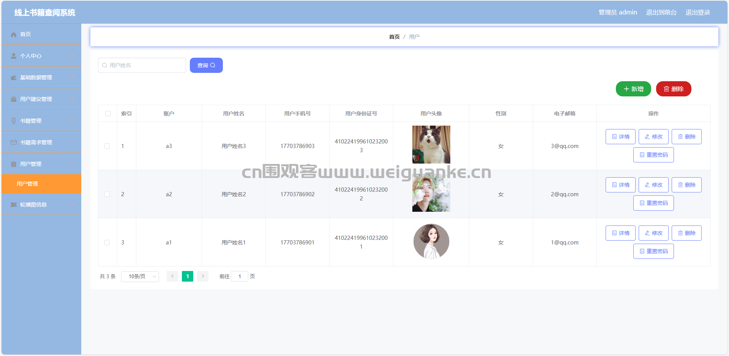The height and width of the screenshot is (356, 729).
Task: Click the 退出到前台 link
Action: pos(661,13)
